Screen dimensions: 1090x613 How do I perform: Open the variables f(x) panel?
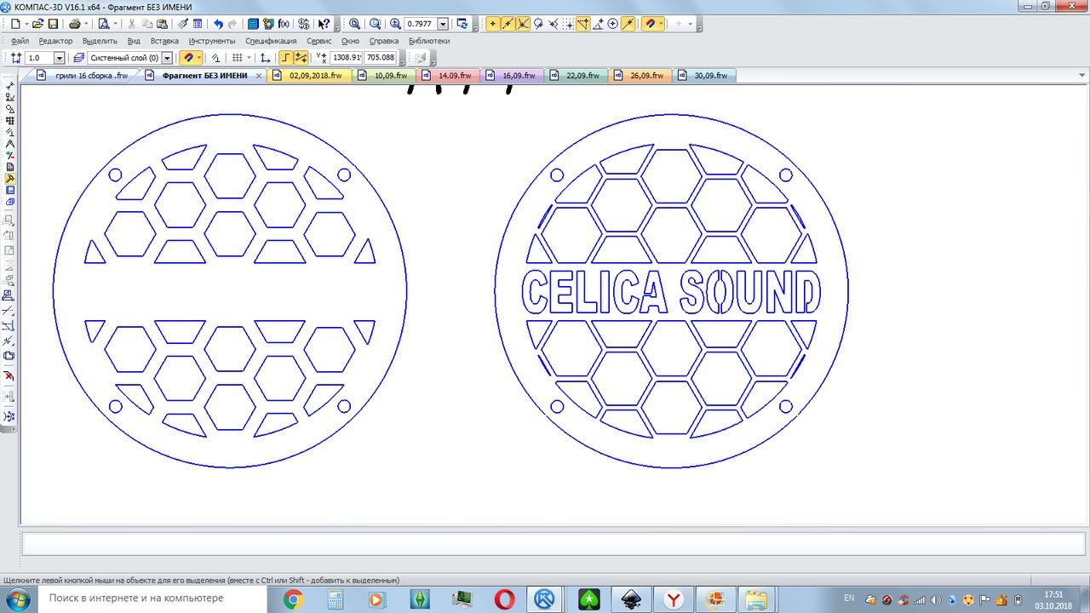pyautogui.click(x=284, y=24)
